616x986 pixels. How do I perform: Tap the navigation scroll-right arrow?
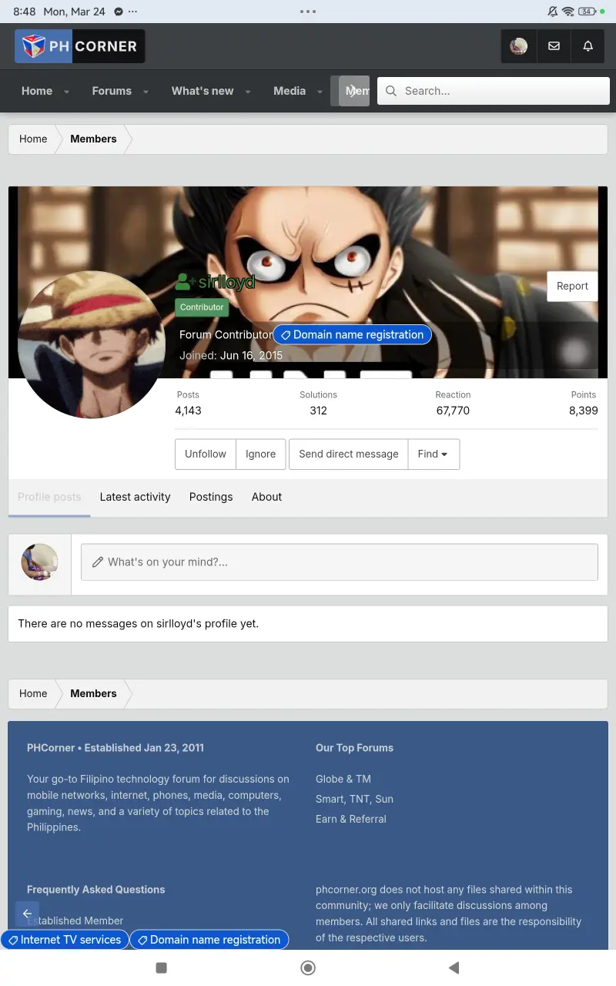(x=354, y=91)
